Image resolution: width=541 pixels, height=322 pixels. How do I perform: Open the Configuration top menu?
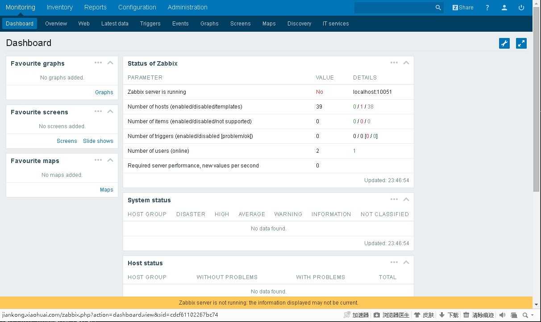(137, 8)
